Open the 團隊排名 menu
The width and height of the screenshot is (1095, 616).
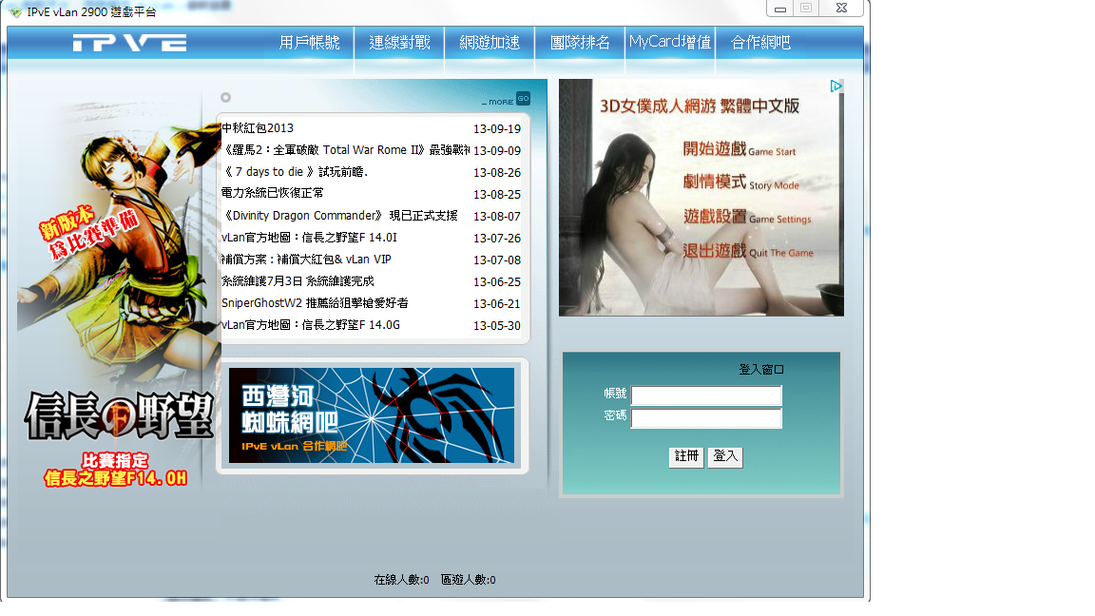[580, 43]
